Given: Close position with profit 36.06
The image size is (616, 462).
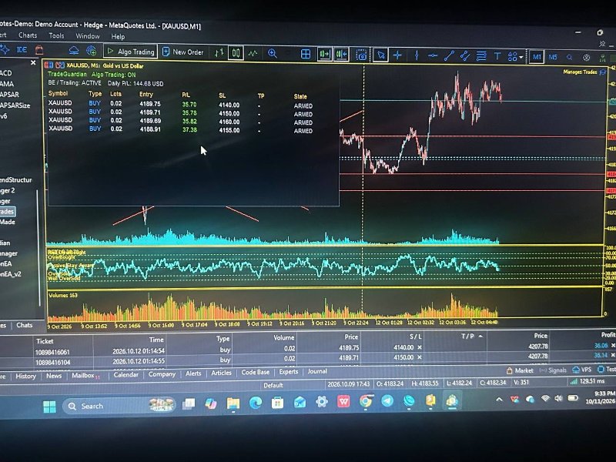Looking at the screenshot, I should click(612, 346).
